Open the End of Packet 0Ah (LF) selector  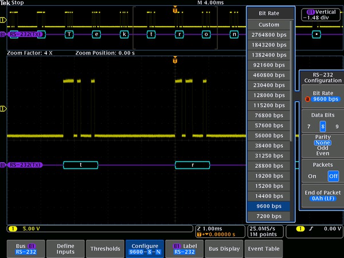[323, 198]
